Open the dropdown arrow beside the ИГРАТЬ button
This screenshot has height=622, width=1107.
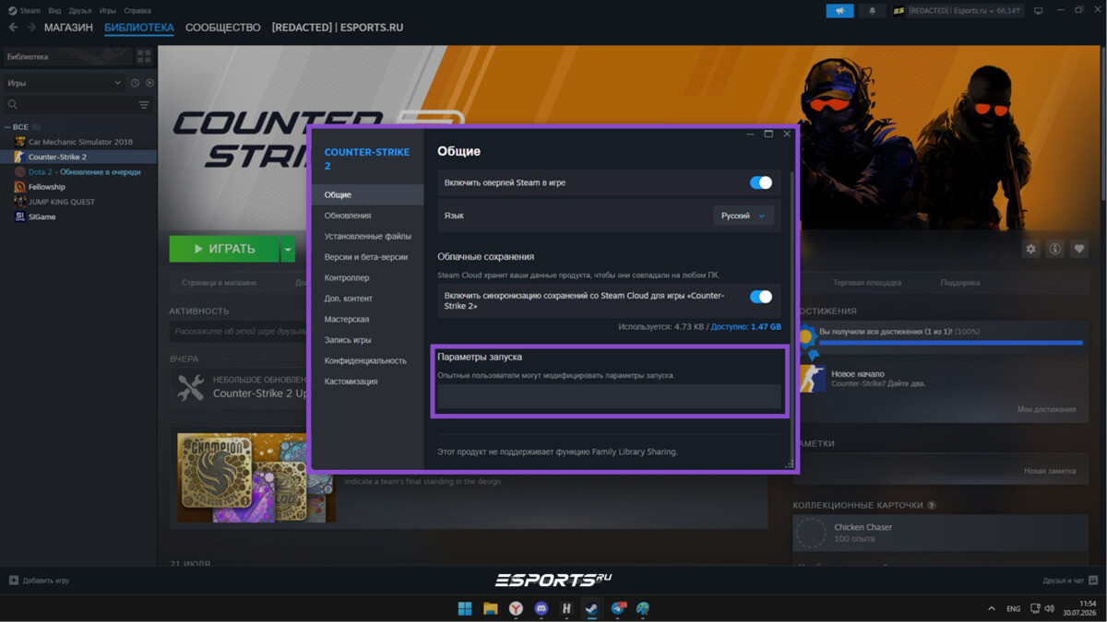pos(288,249)
